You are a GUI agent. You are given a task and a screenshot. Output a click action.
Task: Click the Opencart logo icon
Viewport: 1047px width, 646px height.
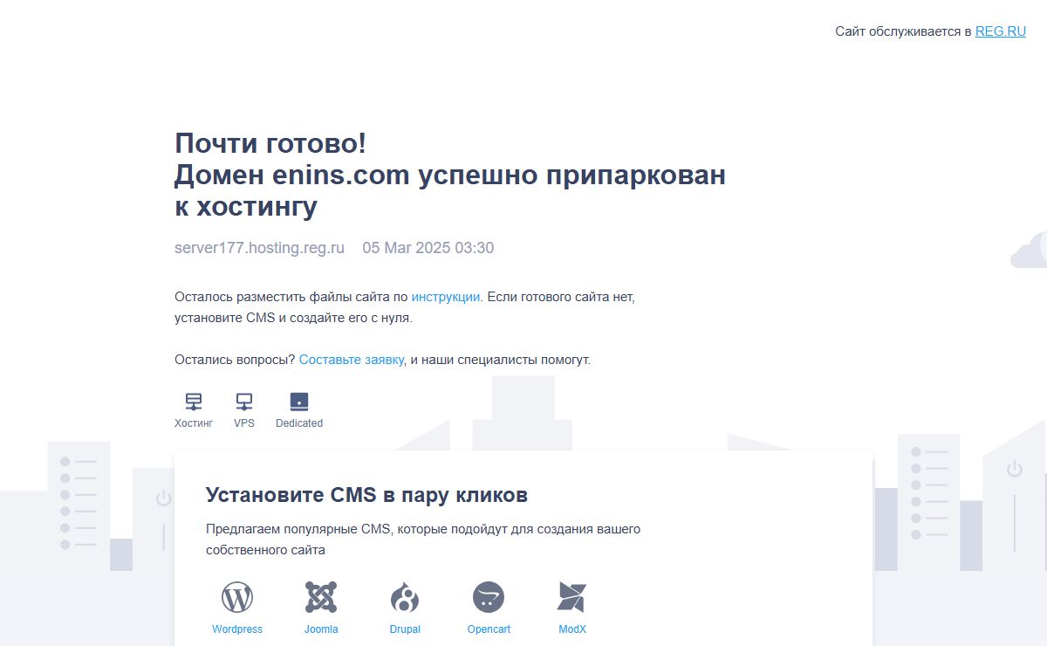coord(489,597)
